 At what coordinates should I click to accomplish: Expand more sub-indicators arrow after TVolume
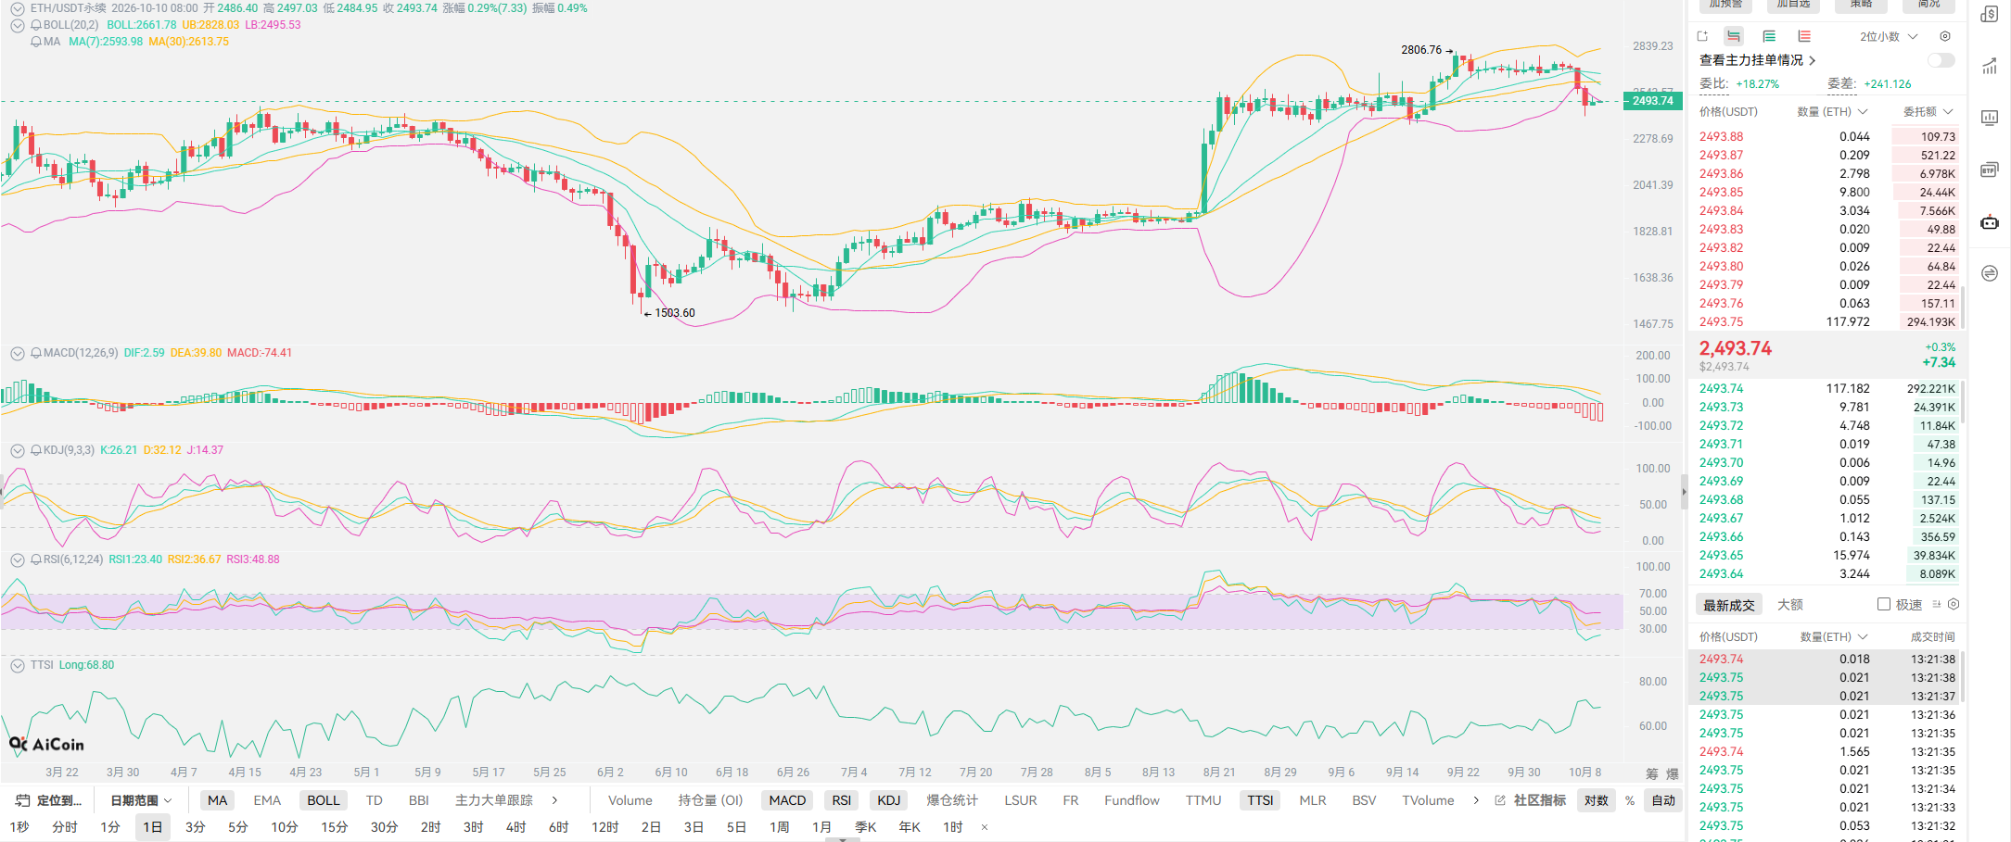(1476, 800)
